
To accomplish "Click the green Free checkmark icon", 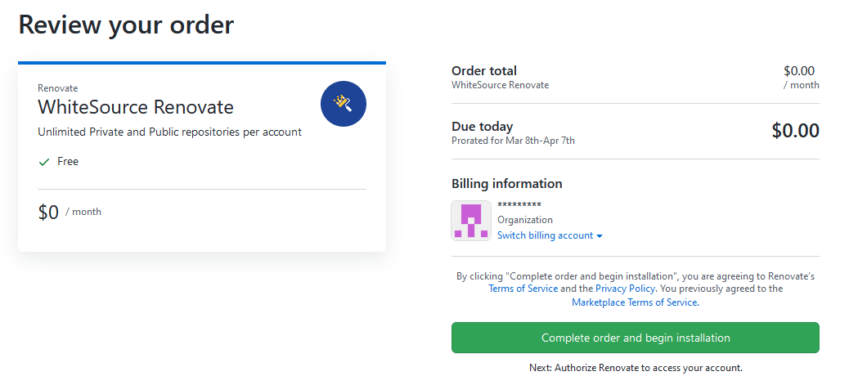I will [44, 162].
